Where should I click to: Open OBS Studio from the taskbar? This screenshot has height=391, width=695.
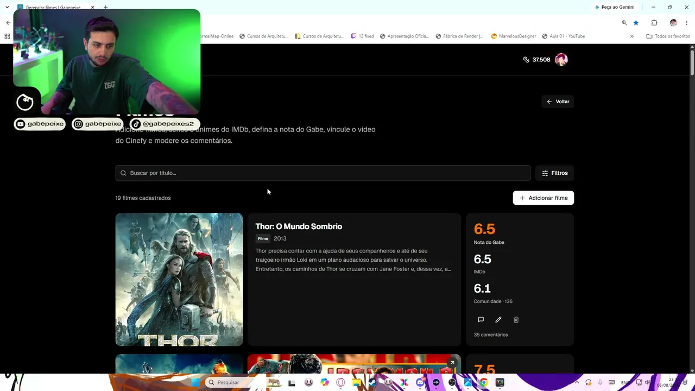click(x=452, y=382)
